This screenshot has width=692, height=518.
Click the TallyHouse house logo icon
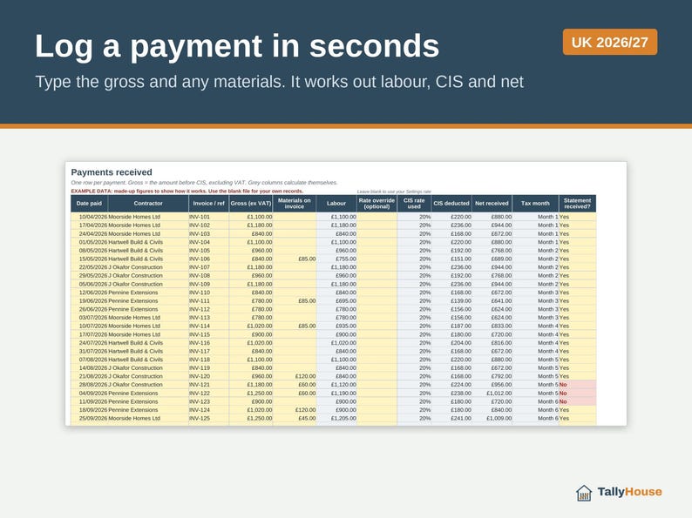(584, 493)
